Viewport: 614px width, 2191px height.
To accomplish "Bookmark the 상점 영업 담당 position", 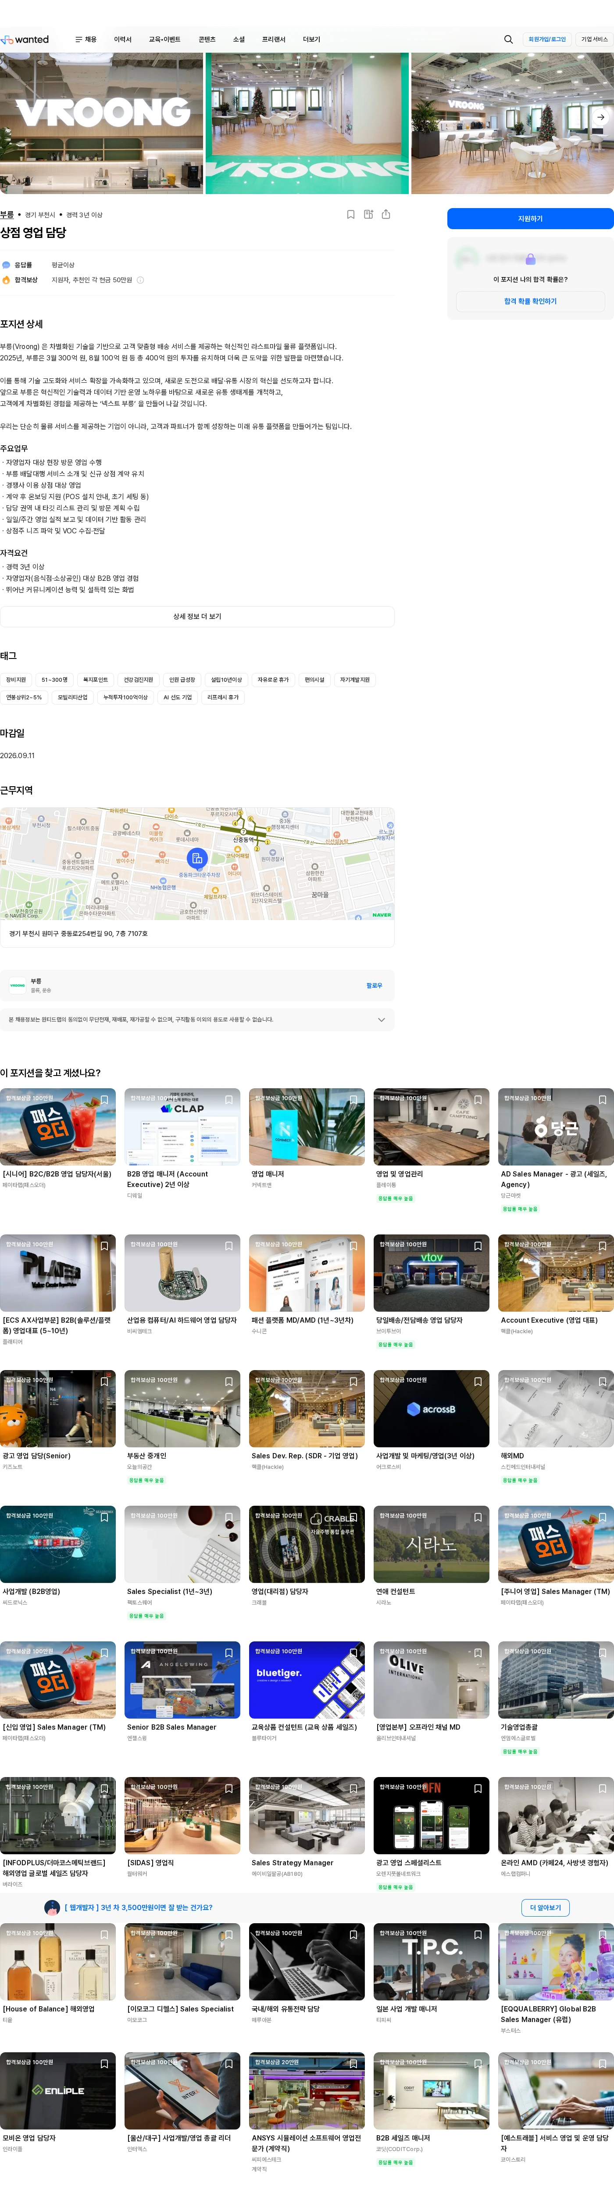I will pos(351,214).
